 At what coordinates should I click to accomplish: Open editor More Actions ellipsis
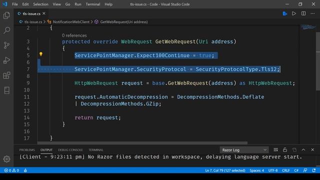tap(312, 13)
